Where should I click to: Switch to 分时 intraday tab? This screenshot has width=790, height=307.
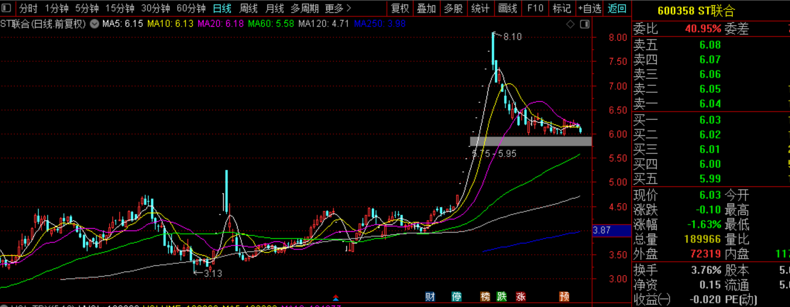[x=28, y=8]
